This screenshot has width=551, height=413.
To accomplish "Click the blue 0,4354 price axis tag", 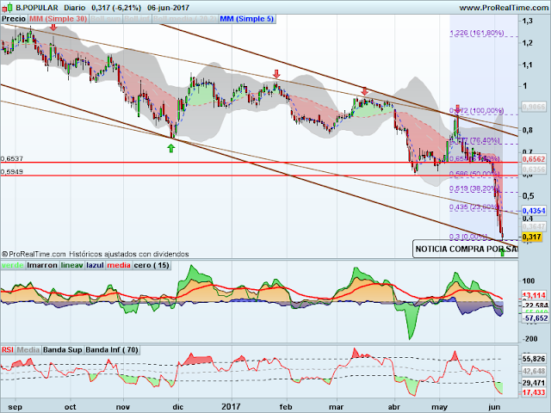I will [534, 211].
